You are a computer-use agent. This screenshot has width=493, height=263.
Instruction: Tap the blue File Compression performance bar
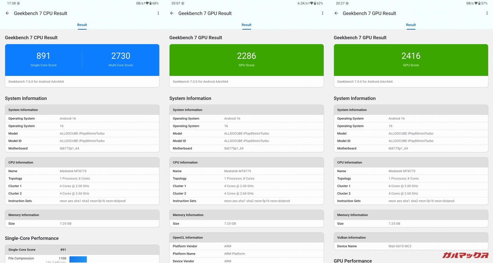tap(78, 260)
